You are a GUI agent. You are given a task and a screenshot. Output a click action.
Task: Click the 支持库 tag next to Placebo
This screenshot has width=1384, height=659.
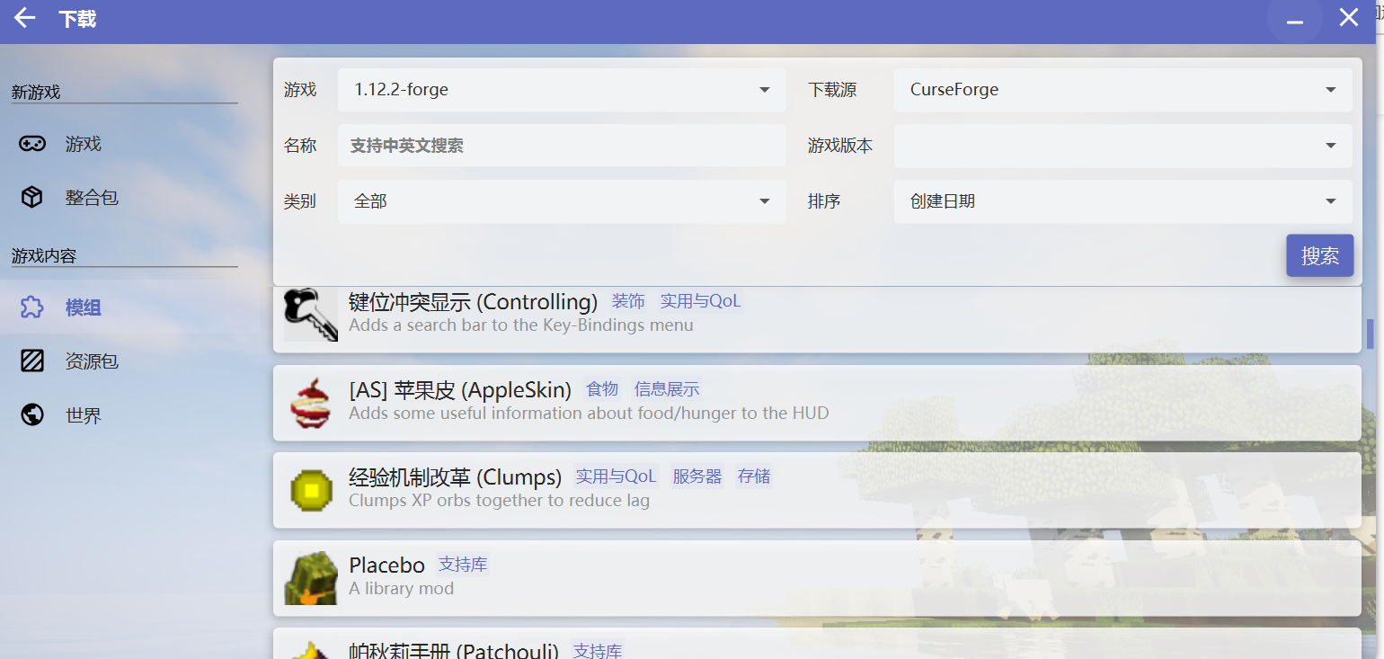[x=463, y=564]
